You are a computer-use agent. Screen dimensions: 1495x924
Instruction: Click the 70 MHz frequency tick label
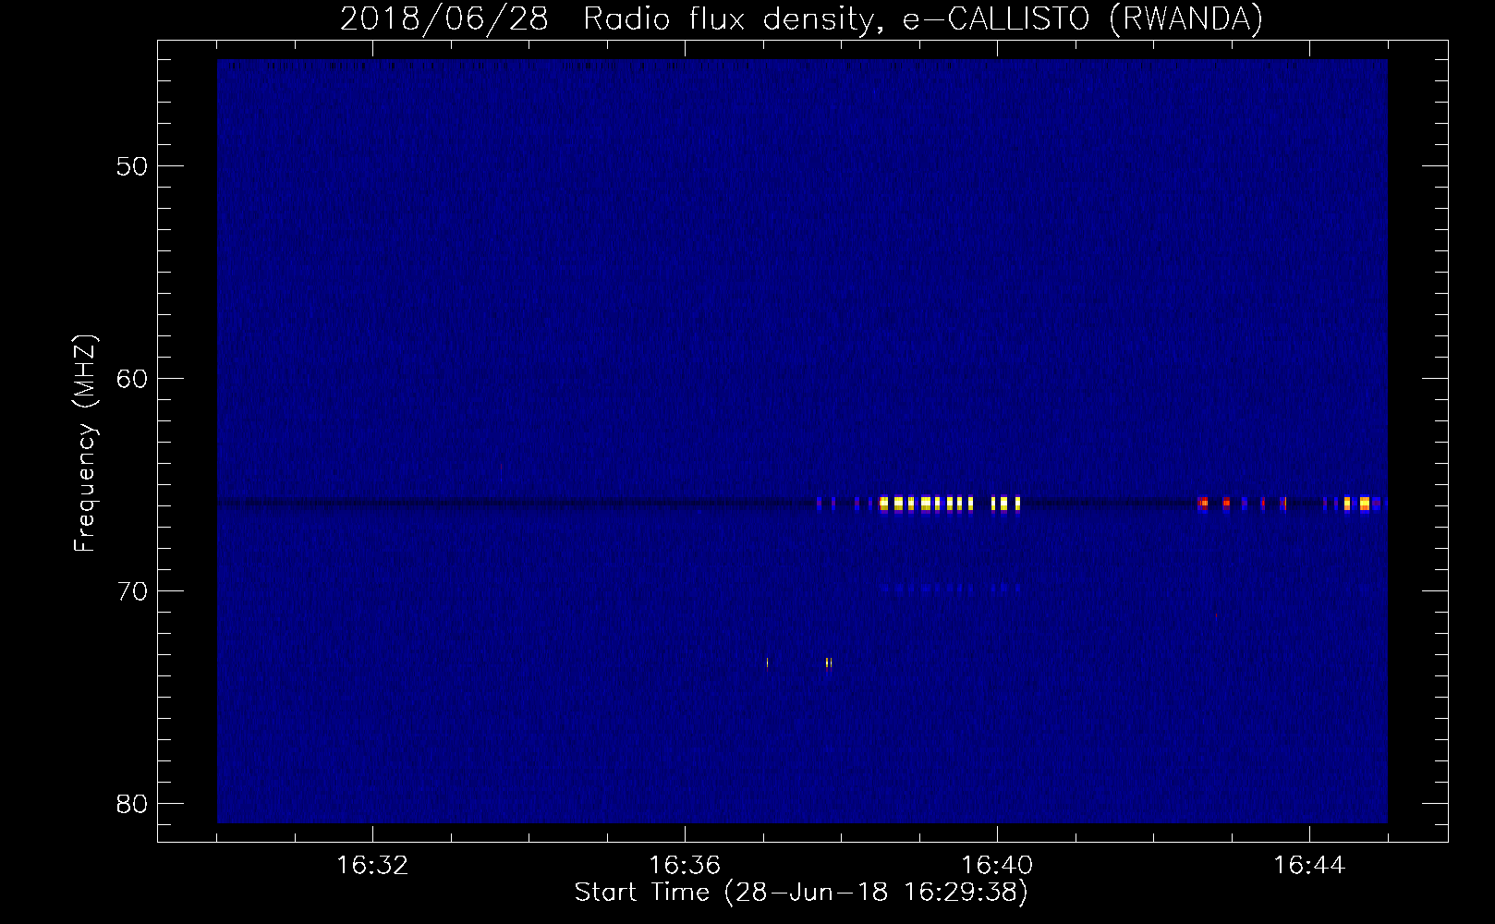(x=132, y=591)
